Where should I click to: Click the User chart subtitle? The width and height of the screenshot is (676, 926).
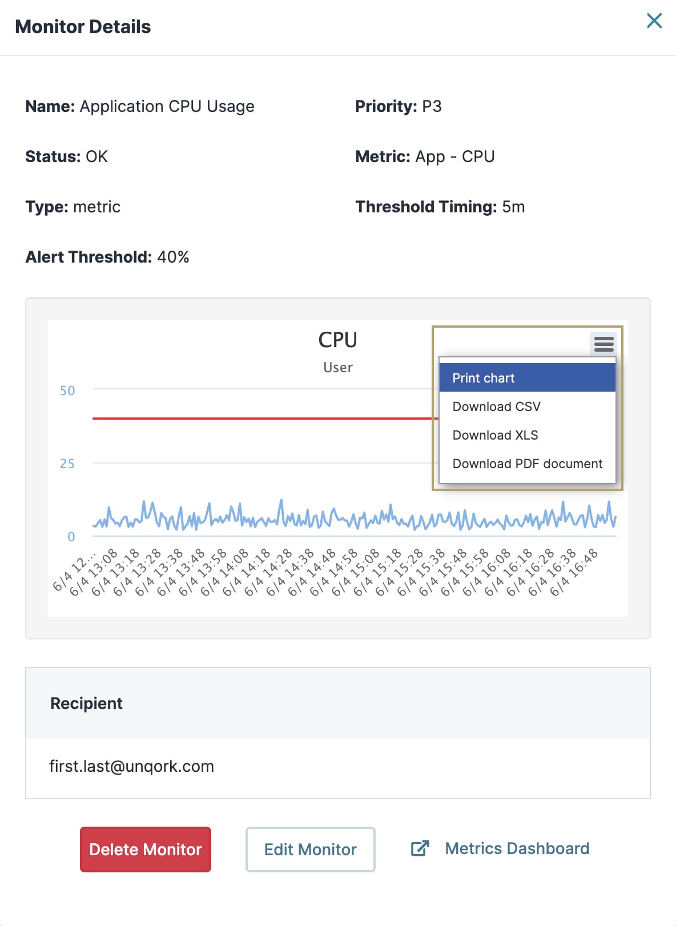338,368
